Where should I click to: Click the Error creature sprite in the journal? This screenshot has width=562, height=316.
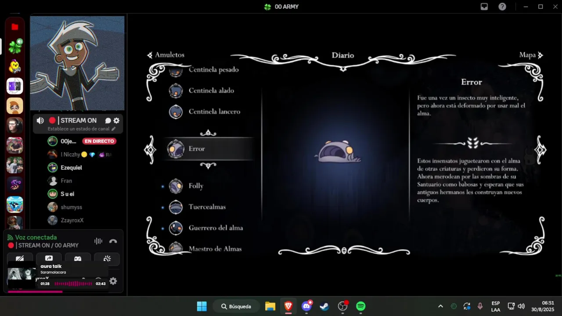click(338, 152)
